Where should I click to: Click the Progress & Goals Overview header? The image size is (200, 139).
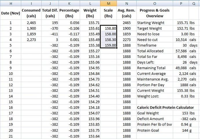(154, 13)
